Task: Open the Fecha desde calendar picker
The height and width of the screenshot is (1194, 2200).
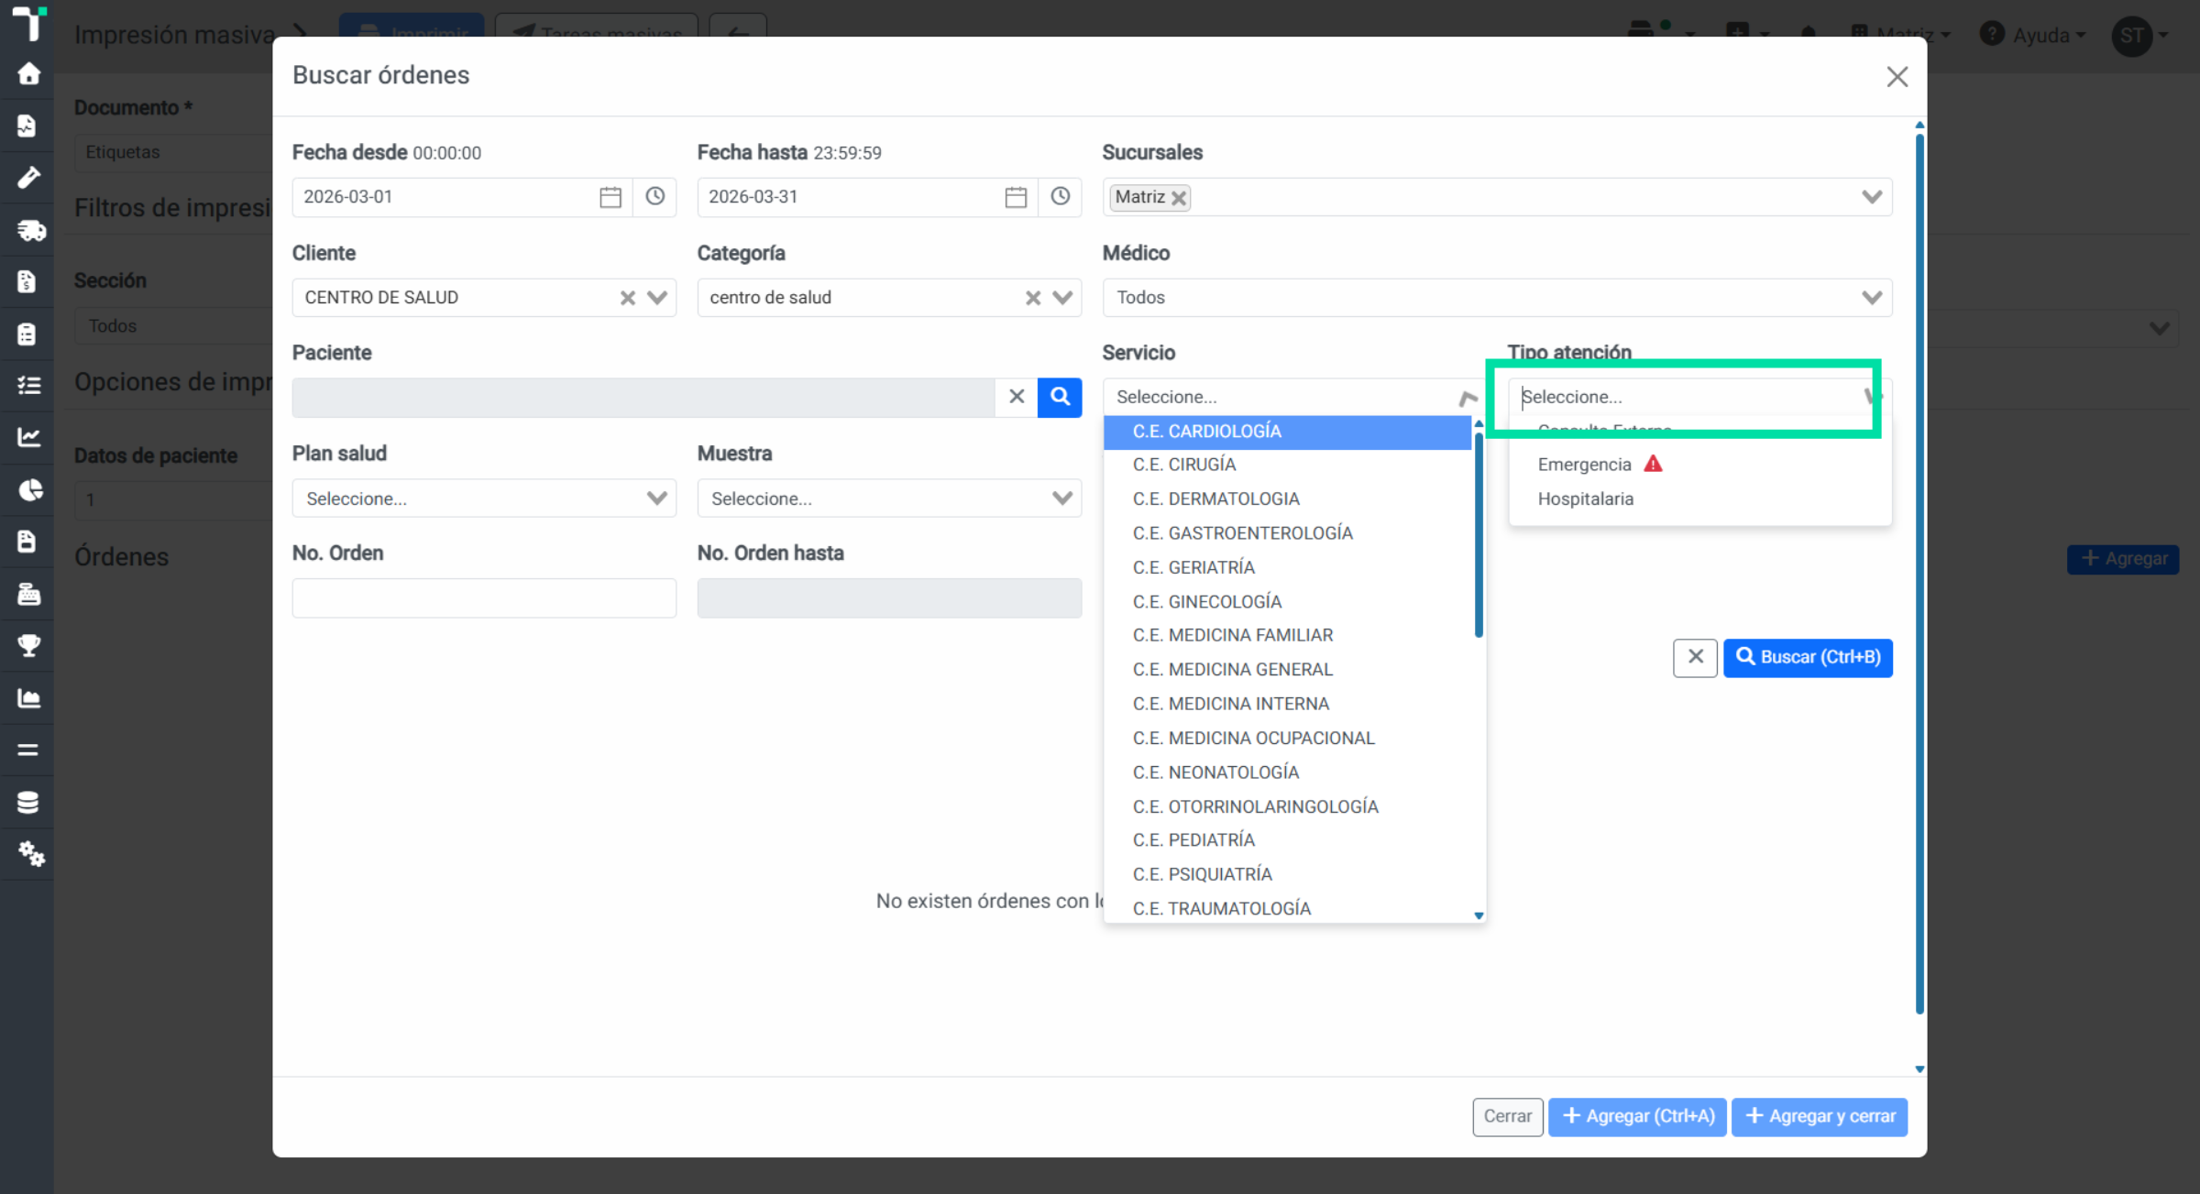Action: tap(610, 197)
